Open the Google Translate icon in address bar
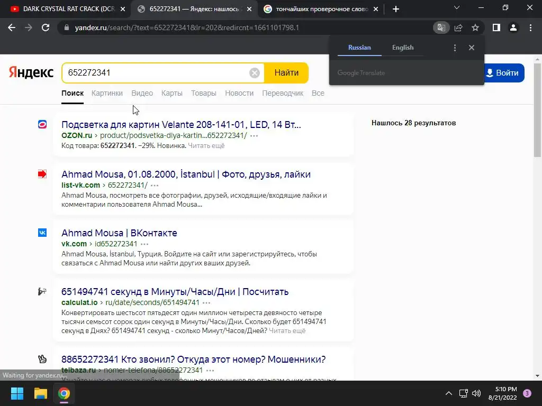542x406 pixels. [441, 27]
